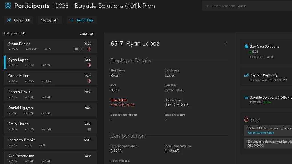Click the Participants people icon in header
Viewport: 292px width, 164px height.
pos(8,6)
